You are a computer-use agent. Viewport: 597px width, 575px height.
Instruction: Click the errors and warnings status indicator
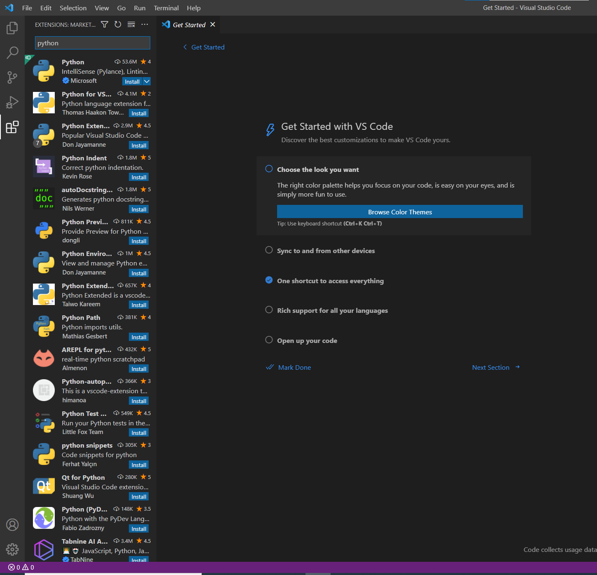point(21,567)
